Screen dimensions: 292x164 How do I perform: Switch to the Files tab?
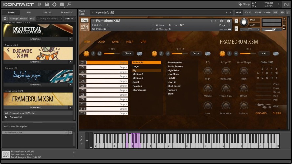click(x=29, y=12)
